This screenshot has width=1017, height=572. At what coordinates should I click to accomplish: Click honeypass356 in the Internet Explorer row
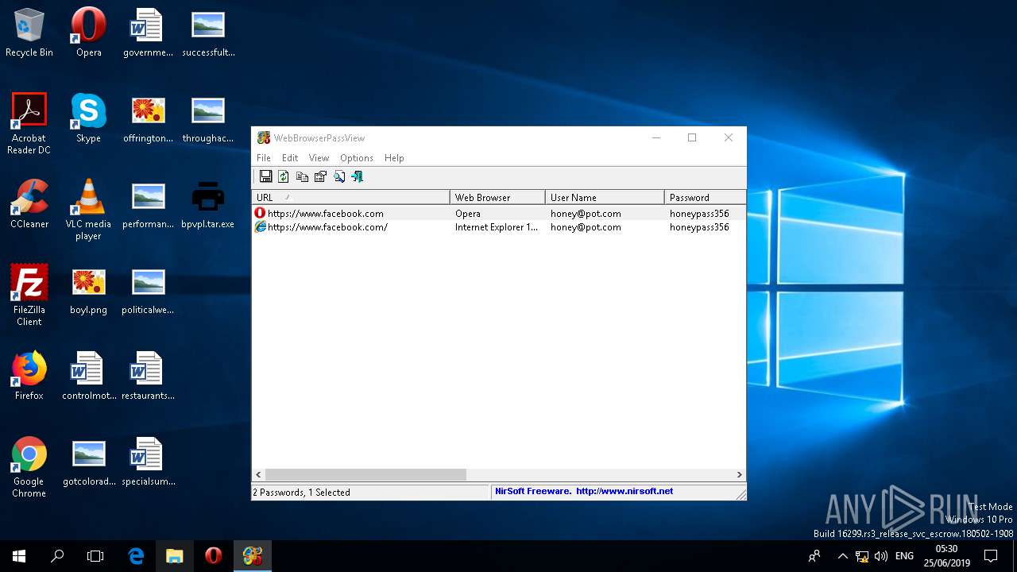point(699,227)
